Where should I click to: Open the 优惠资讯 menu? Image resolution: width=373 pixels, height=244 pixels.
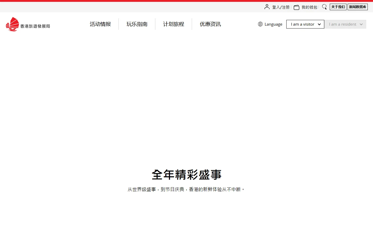point(210,24)
